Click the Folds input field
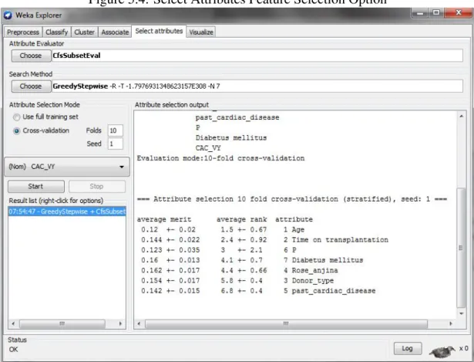 tap(115, 130)
